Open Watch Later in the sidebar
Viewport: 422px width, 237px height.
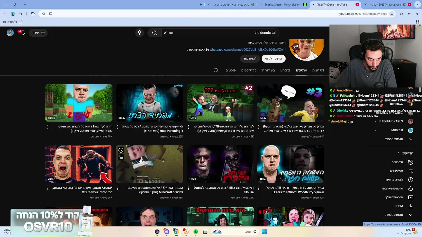[402, 180]
